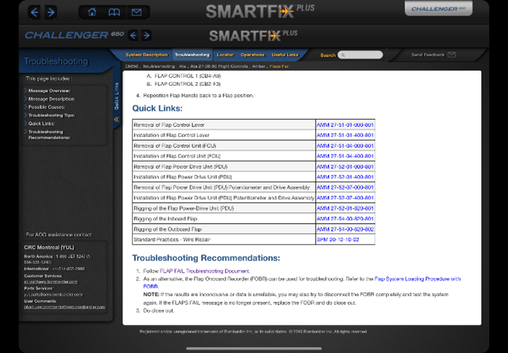The width and height of the screenshot is (508, 353).
Task: Open the FLAP FAIL Troubleshooting Document link
Action: [205, 271]
